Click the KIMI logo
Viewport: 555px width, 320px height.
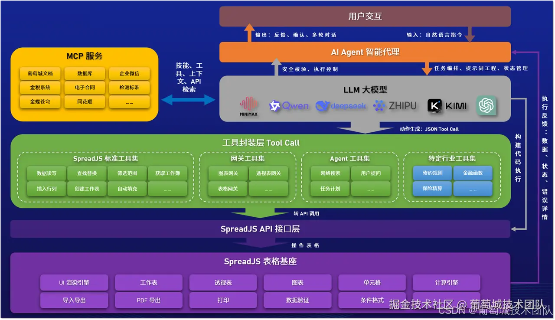[447, 106]
